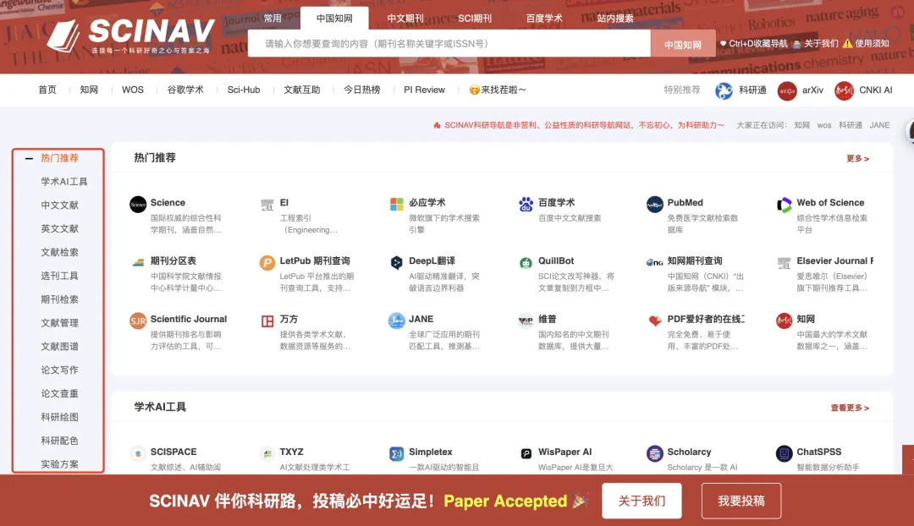Click the 维普 VIP icon

tap(526, 321)
